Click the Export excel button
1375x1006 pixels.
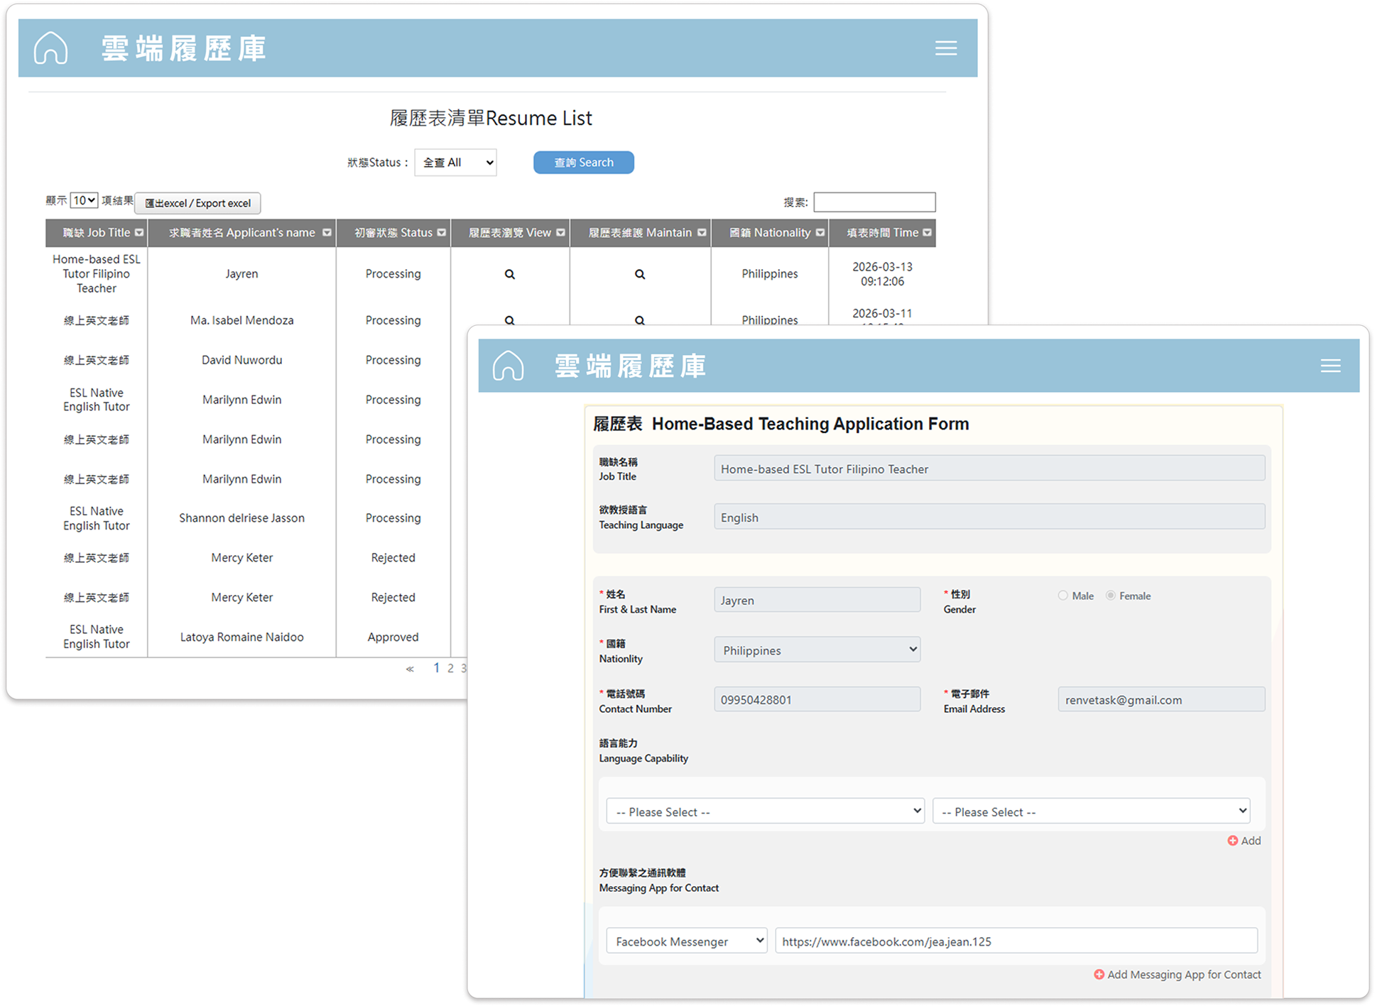point(197,203)
